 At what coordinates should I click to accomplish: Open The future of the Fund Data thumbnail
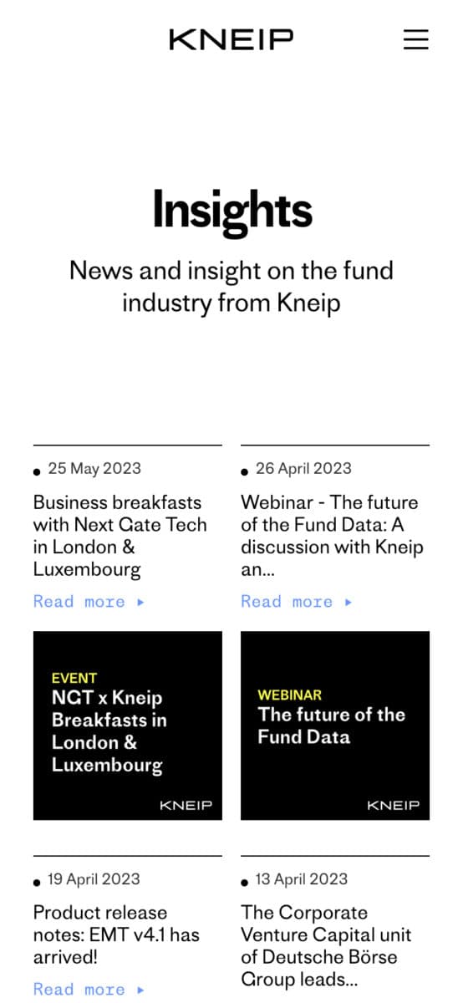pyautogui.click(x=335, y=726)
